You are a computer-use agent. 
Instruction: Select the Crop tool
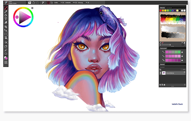coord(6,27)
